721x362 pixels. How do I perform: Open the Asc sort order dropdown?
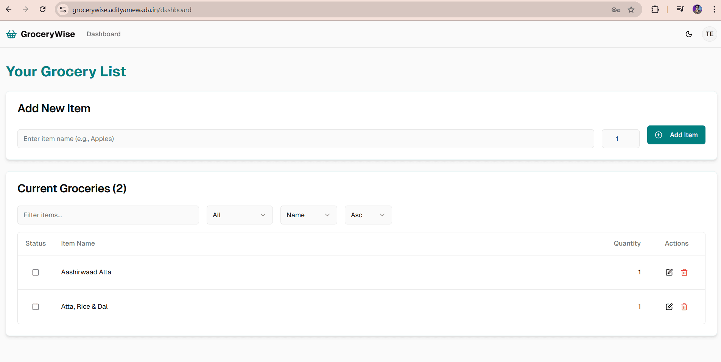pyautogui.click(x=368, y=215)
